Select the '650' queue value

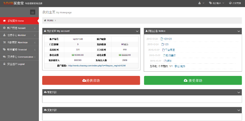125,50
